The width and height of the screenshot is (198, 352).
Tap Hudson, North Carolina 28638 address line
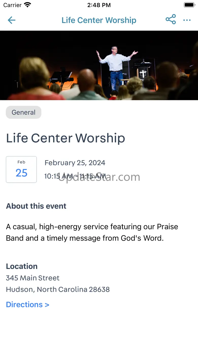[58, 289]
